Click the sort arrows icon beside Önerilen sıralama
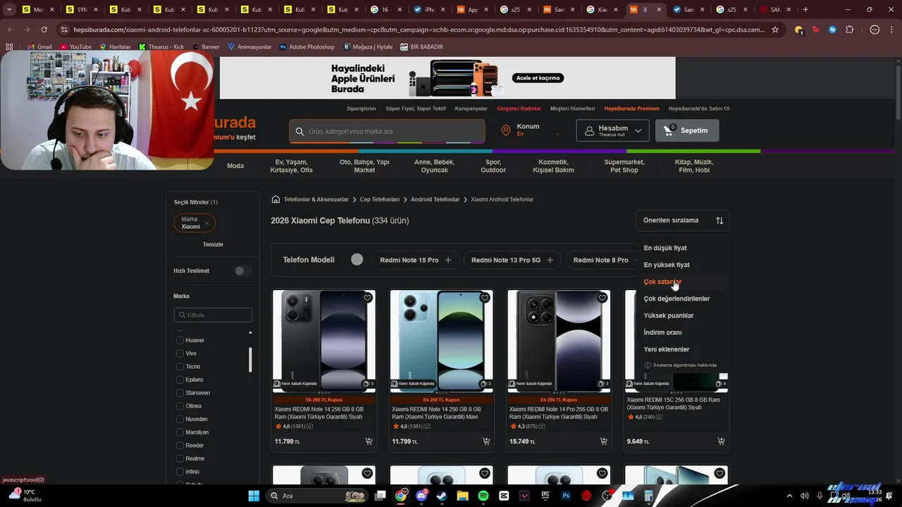The height and width of the screenshot is (507, 902). (x=719, y=220)
